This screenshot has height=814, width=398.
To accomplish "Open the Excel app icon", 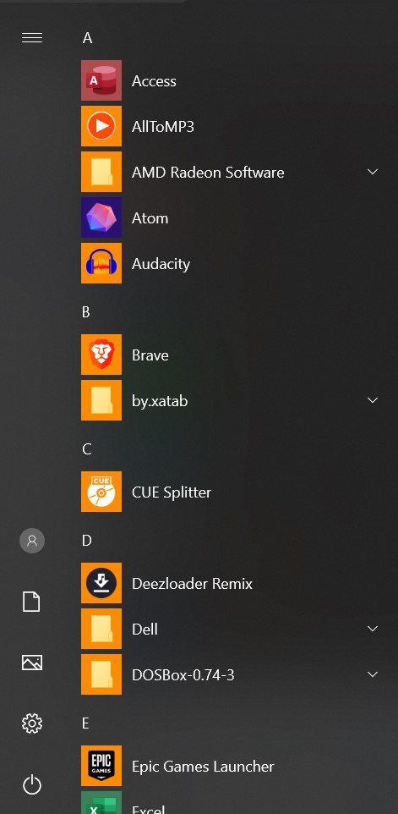I will tap(101, 803).
